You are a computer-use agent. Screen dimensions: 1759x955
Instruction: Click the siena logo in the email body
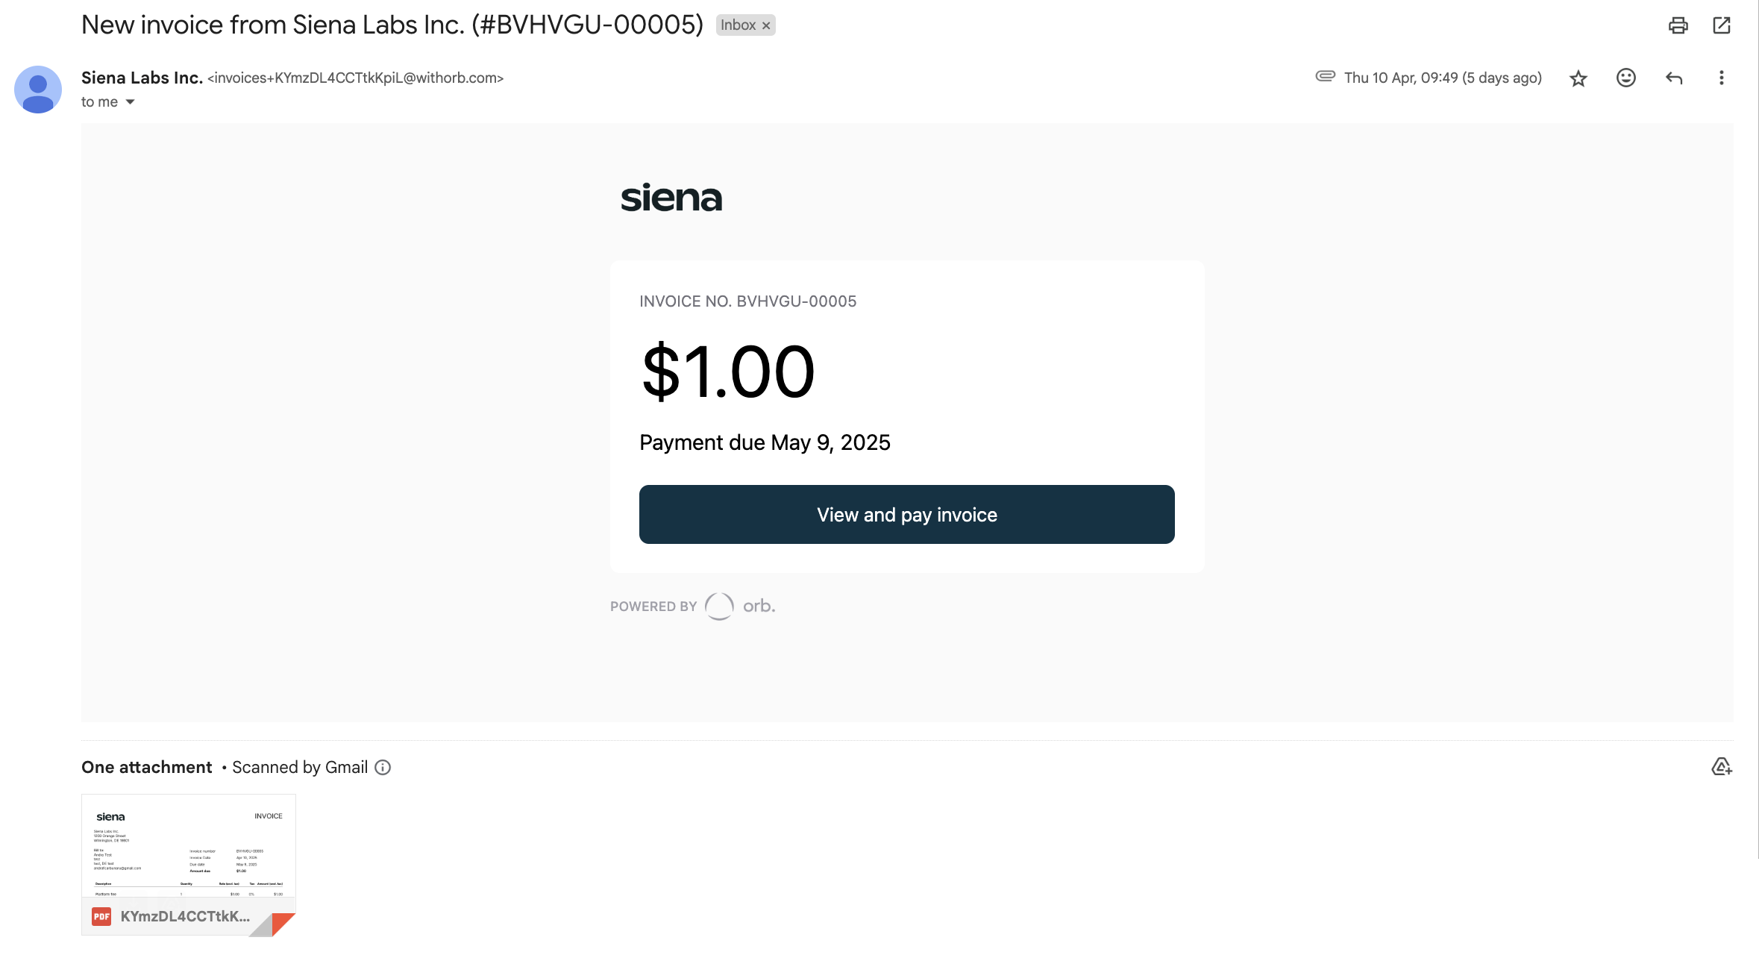671,198
